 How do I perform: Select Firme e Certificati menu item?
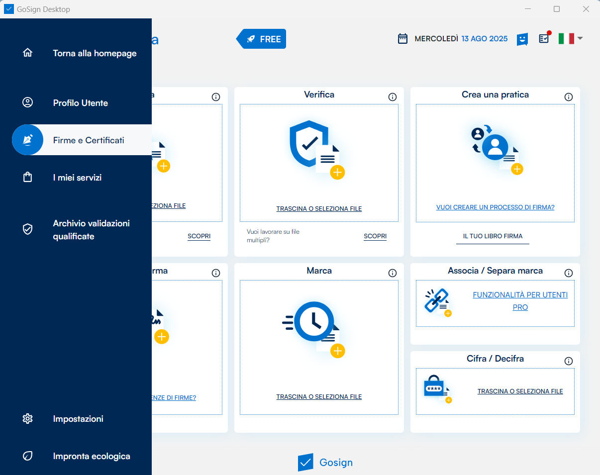tap(88, 140)
